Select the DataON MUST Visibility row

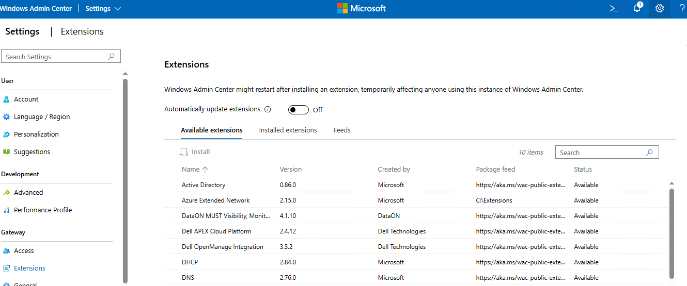point(416,216)
